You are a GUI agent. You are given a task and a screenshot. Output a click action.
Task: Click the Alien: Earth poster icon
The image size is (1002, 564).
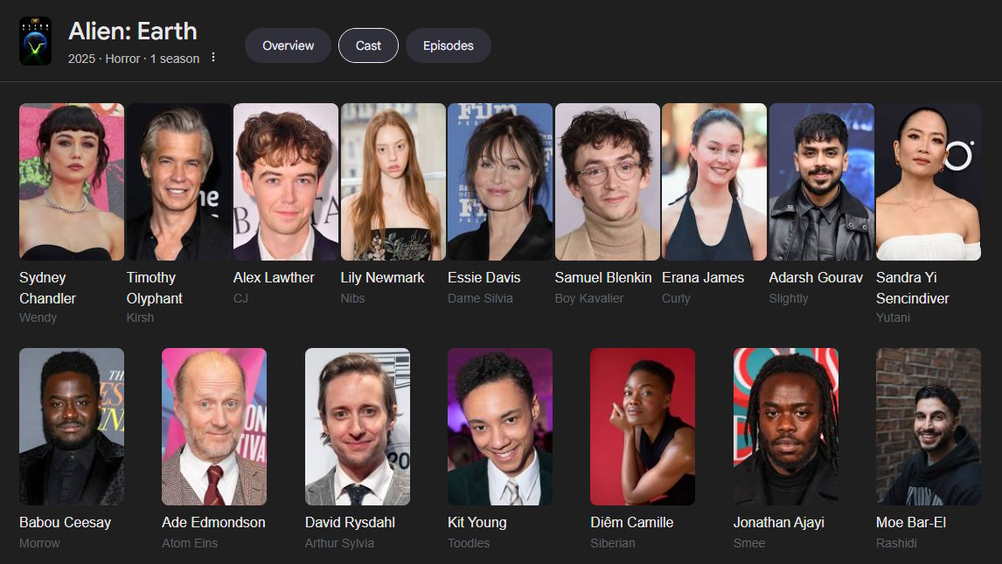pyautogui.click(x=35, y=41)
